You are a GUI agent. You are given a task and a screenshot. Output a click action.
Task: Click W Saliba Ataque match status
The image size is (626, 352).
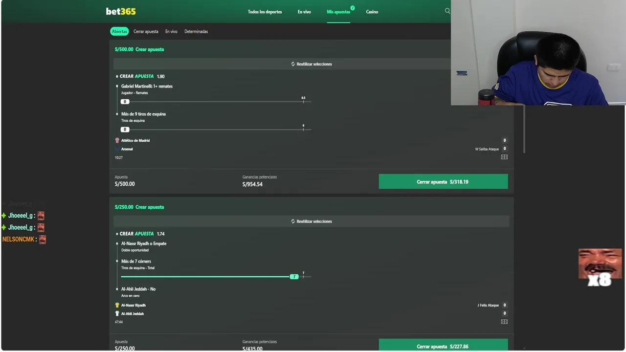pos(487,149)
